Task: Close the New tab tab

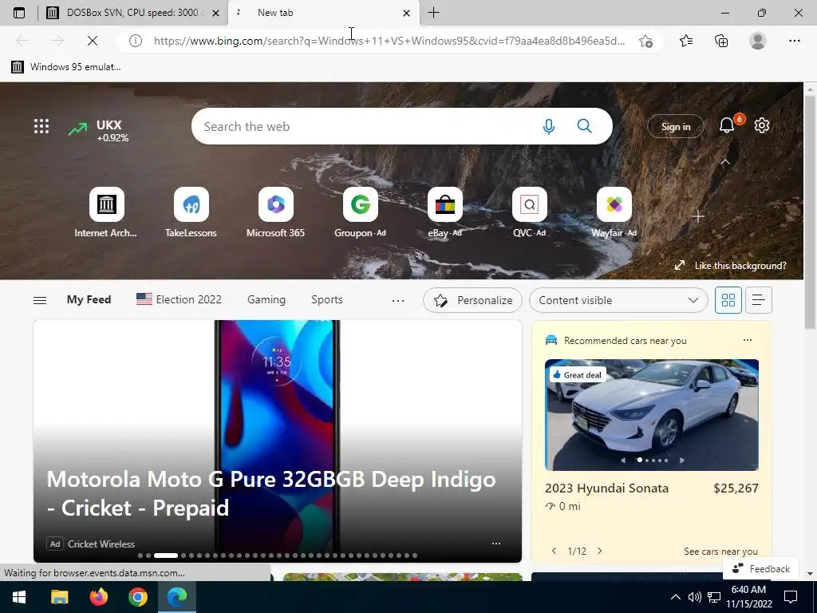Action: click(406, 13)
